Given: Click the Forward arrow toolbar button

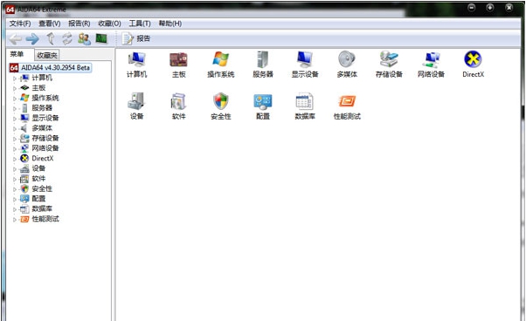Looking at the screenshot, I should (x=32, y=39).
